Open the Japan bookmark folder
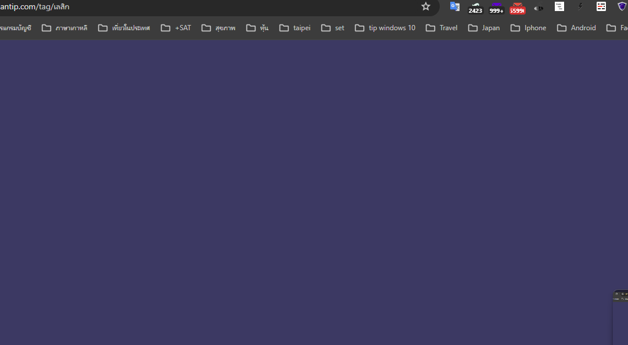This screenshot has height=345, width=628. [x=484, y=28]
